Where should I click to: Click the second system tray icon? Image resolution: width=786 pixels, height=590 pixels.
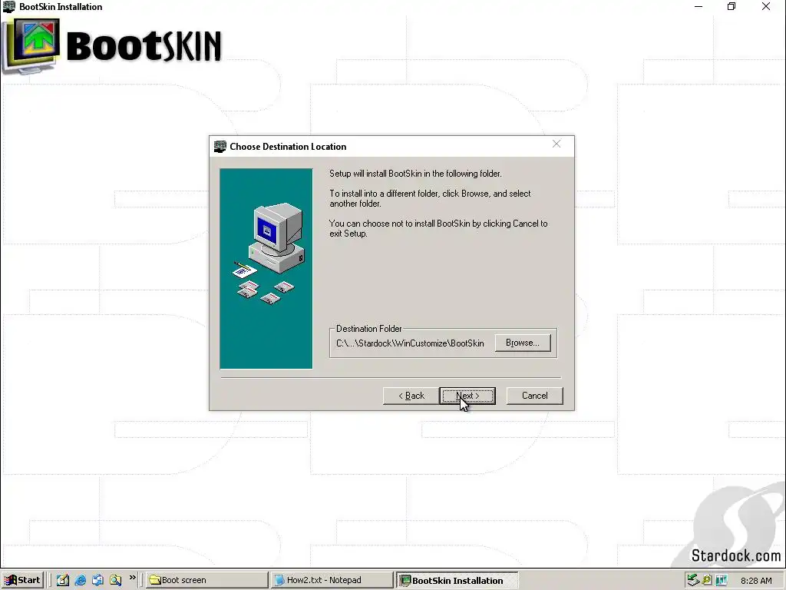(x=707, y=580)
